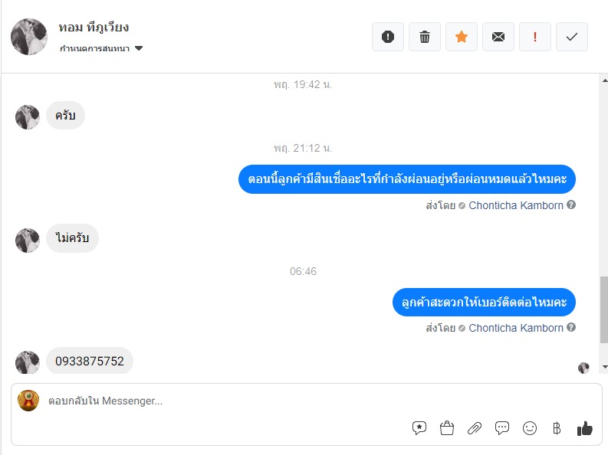
Task: Mark conversation done with checkmark
Action: click(572, 37)
